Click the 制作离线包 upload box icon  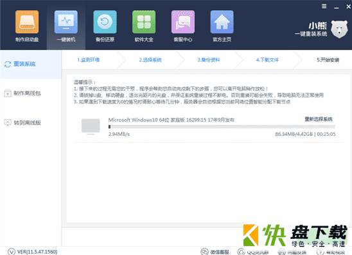8,94
